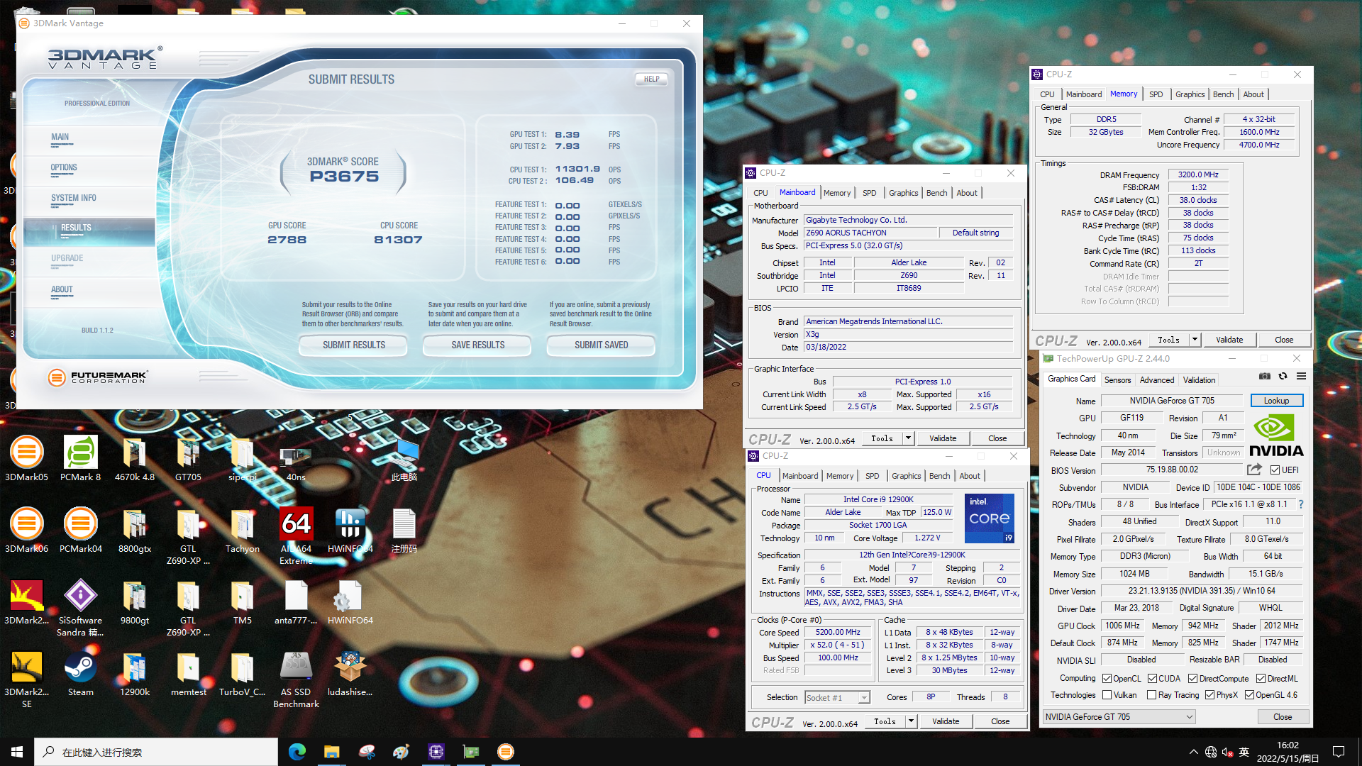
Task: Launch SiSoftware Sandra desktop icon
Action: [80, 607]
